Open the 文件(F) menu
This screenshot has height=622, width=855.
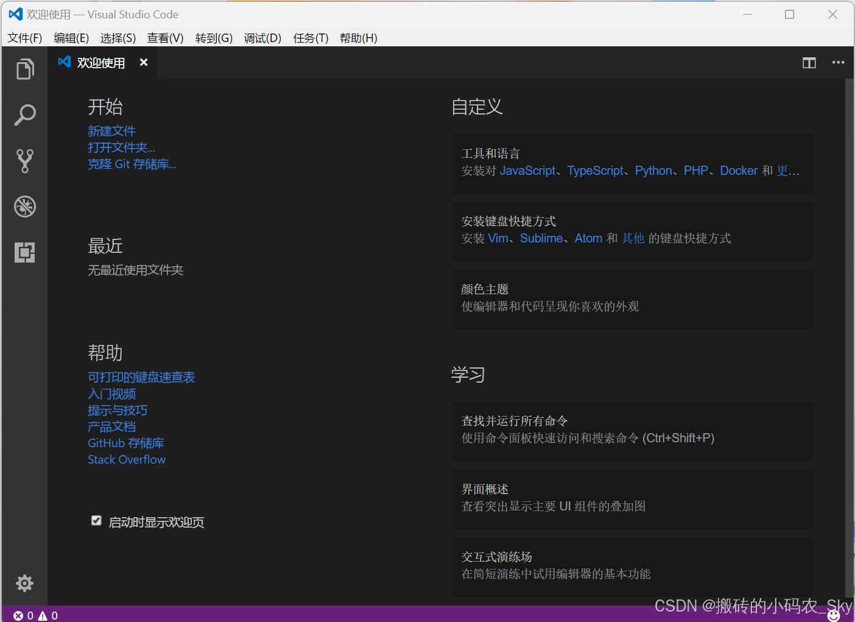coord(25,38)
